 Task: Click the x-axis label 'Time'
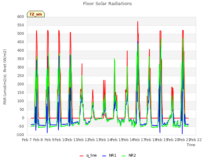coord(191,145)
